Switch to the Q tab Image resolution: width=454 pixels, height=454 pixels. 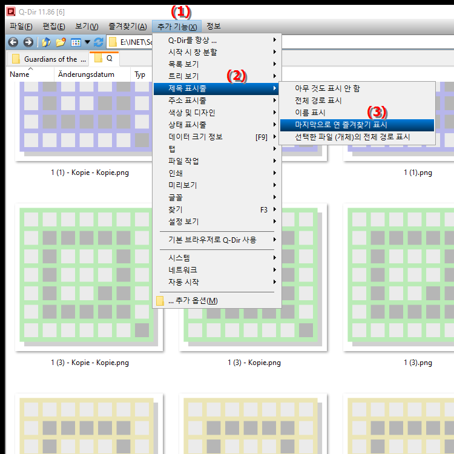[104, 58]
